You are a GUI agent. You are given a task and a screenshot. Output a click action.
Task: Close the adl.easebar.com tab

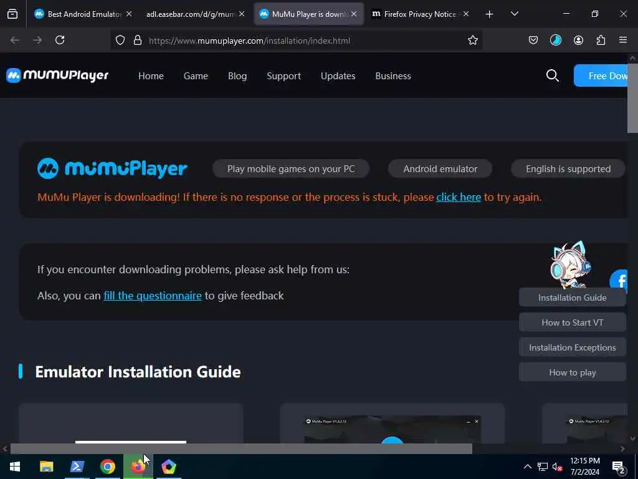pyautogui.click(x=242, y=14)
